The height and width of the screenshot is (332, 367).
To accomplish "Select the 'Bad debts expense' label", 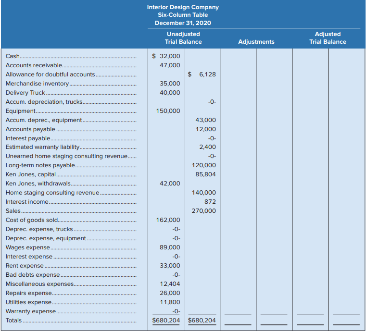I will tap(33, 274).
